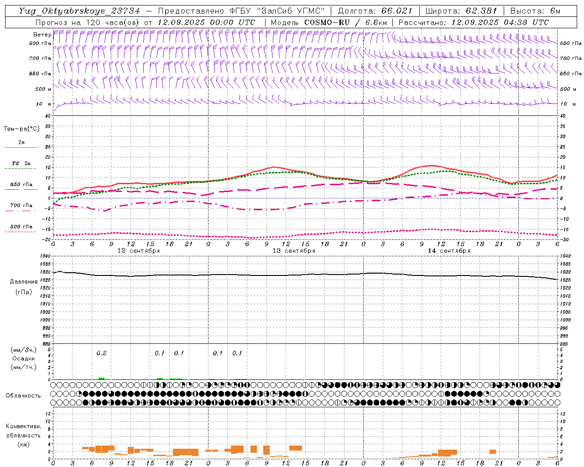Click the Тем-ра(°C) axis title
The image size is (584, 467).
21,129
